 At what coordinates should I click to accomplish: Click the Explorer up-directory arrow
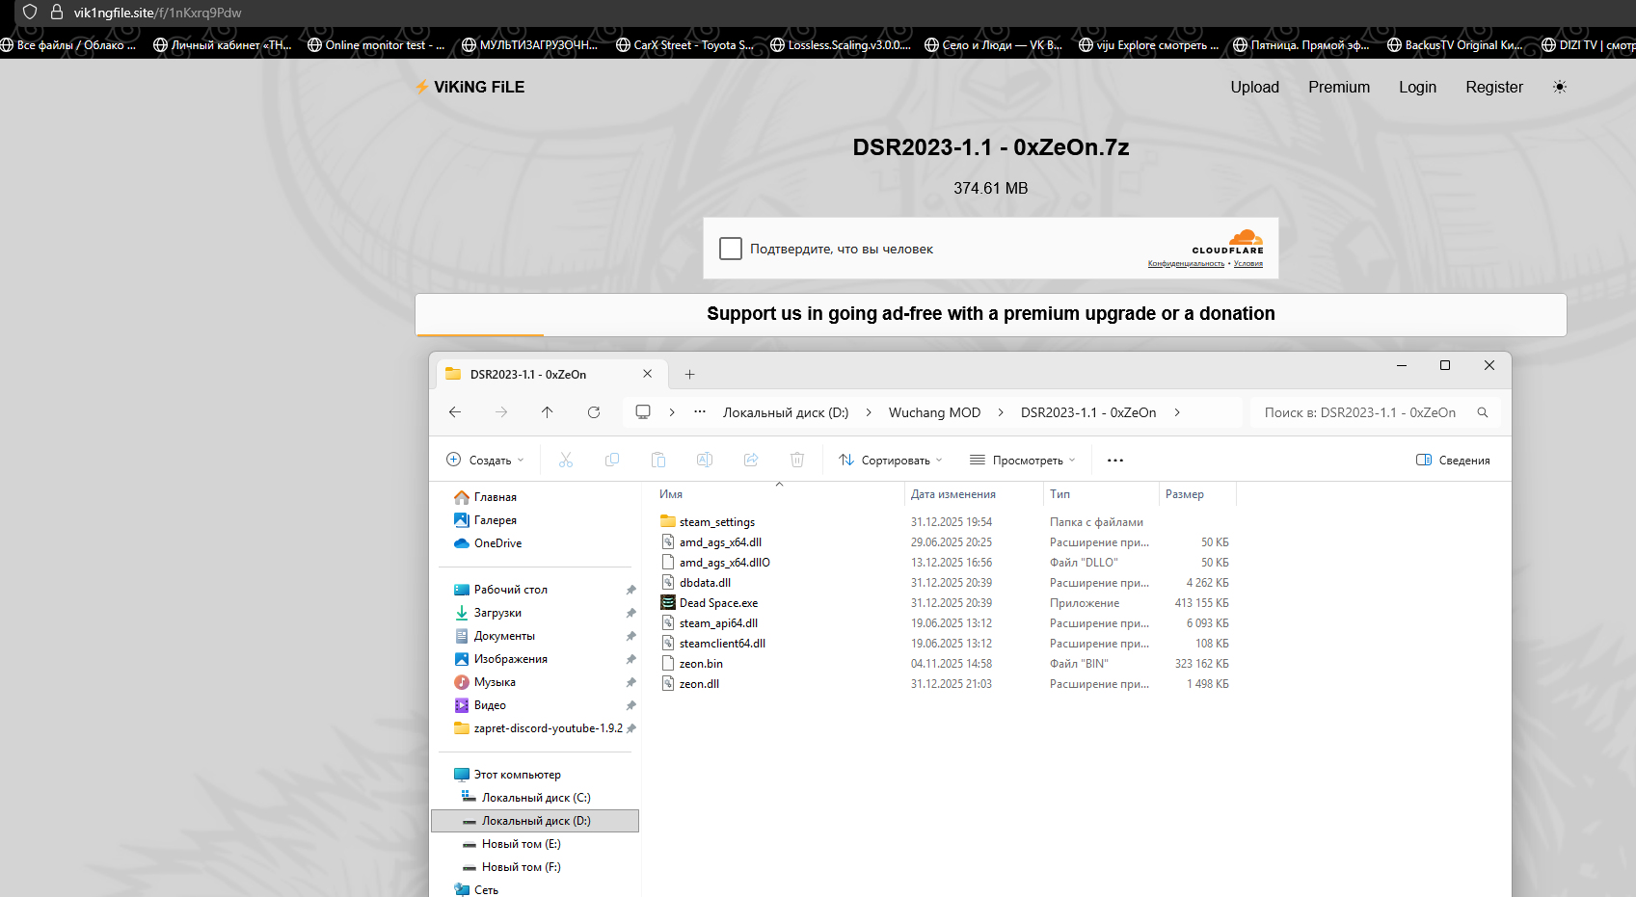(547, 412)
